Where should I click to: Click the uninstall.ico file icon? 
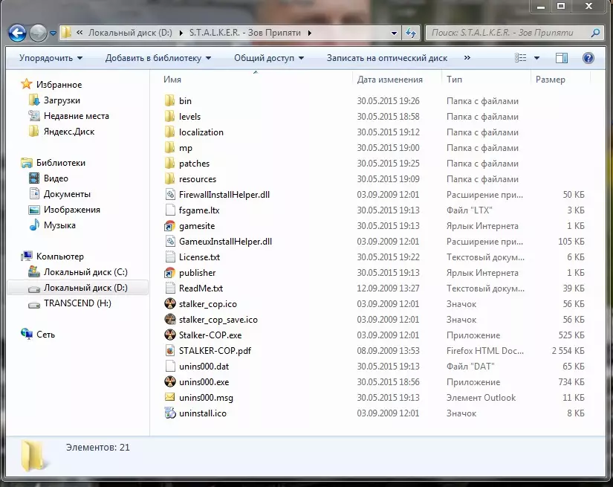tap(170, 413)
